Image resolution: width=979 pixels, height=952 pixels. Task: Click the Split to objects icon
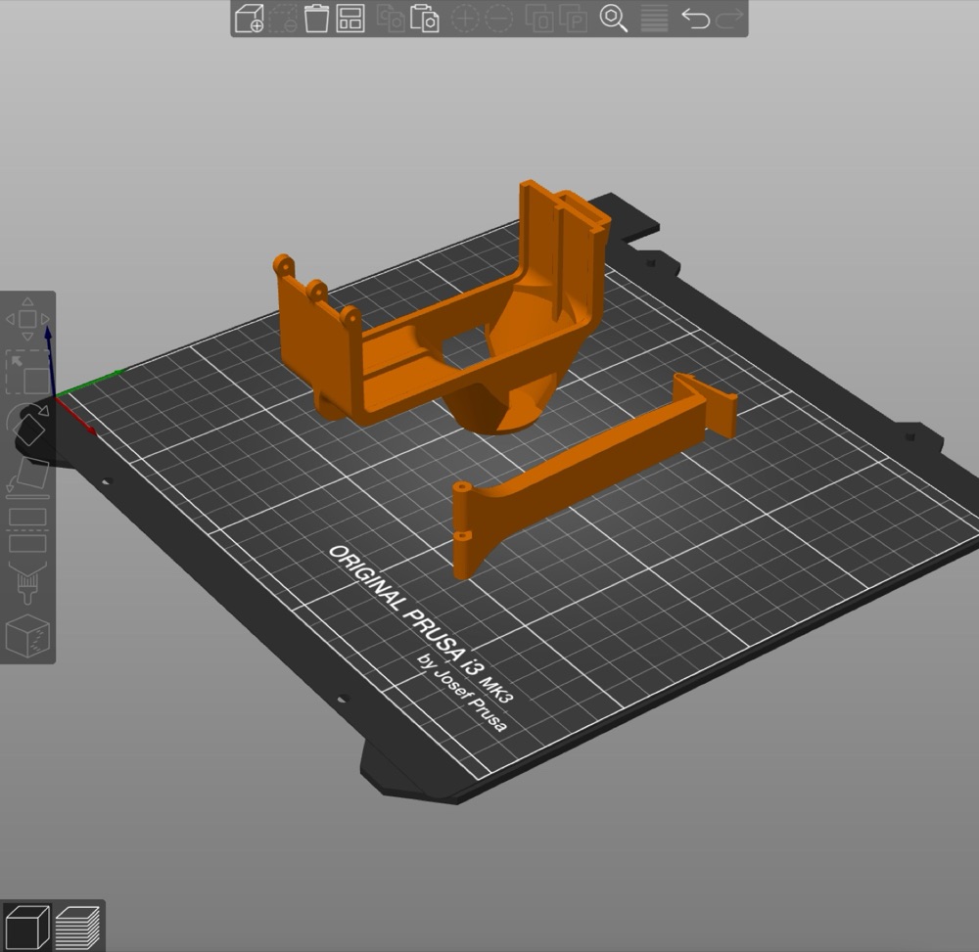pos(538,19)
